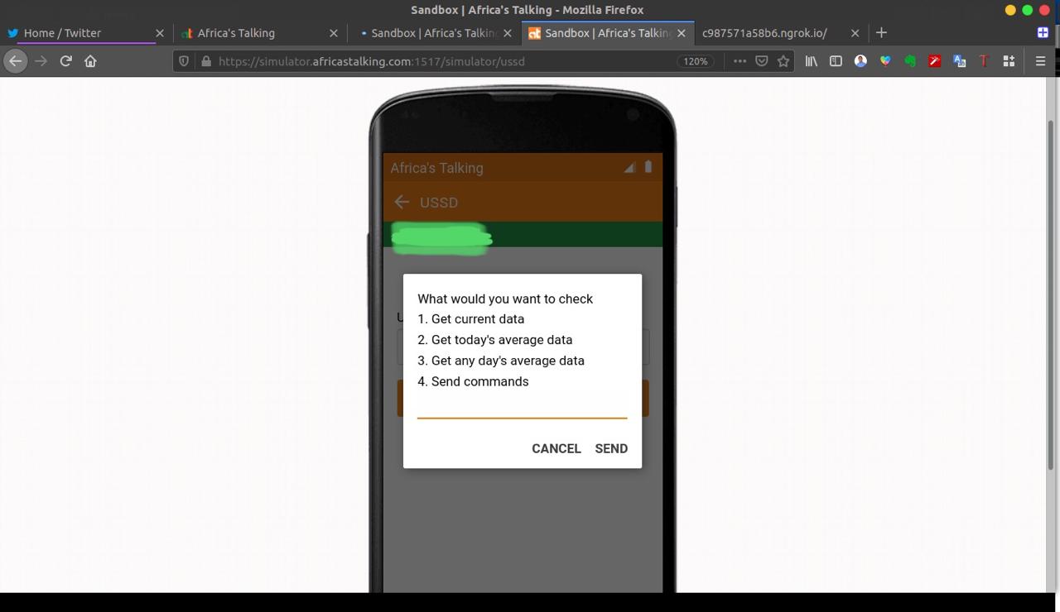This screenshot has width=1060, height=612.
Task: Click the blue icon right of tab bar
Action: click(x=1043, y=33)
